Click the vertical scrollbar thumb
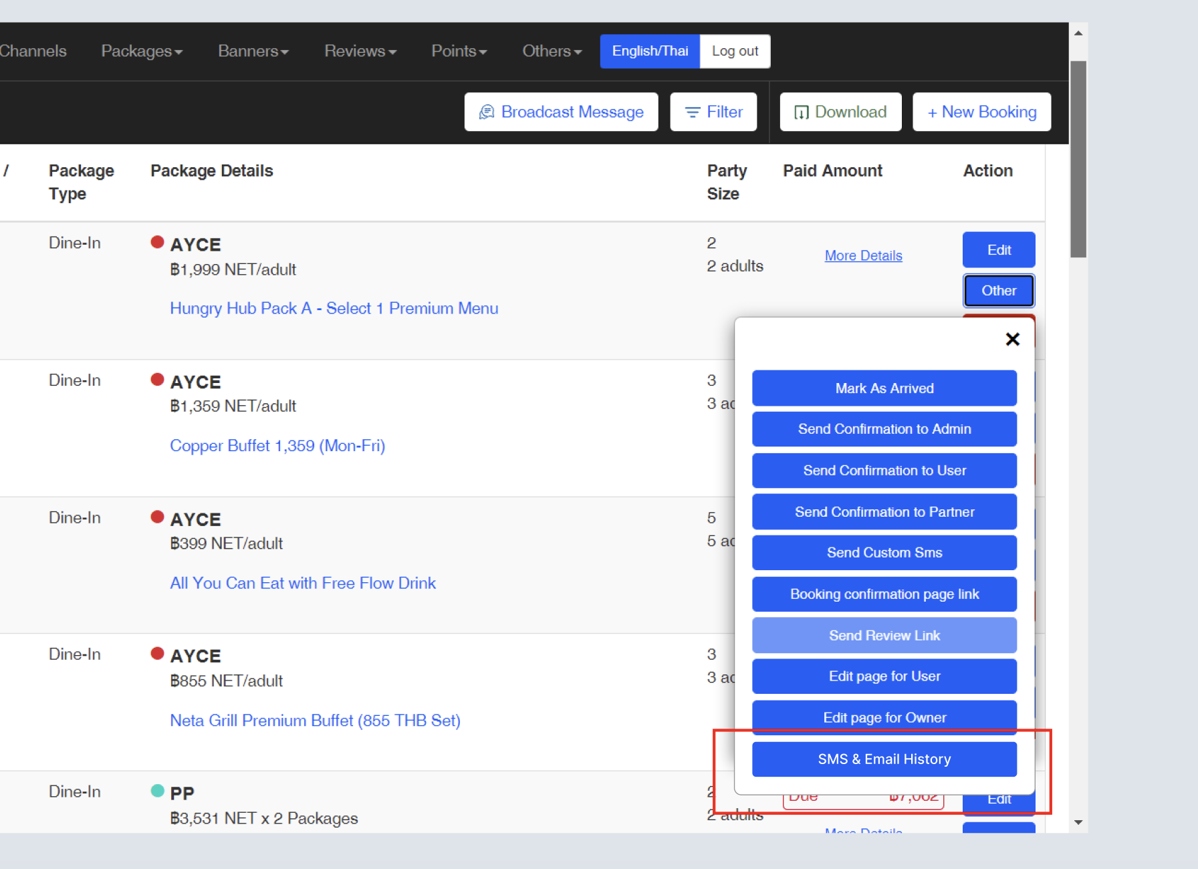The image size is (1198, 869). click(x=1078, y=159)
